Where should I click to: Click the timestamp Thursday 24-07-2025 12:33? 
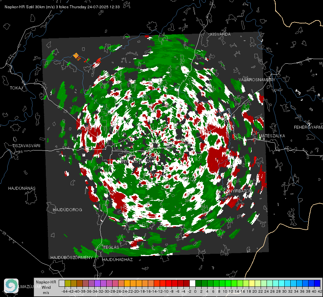95,7
